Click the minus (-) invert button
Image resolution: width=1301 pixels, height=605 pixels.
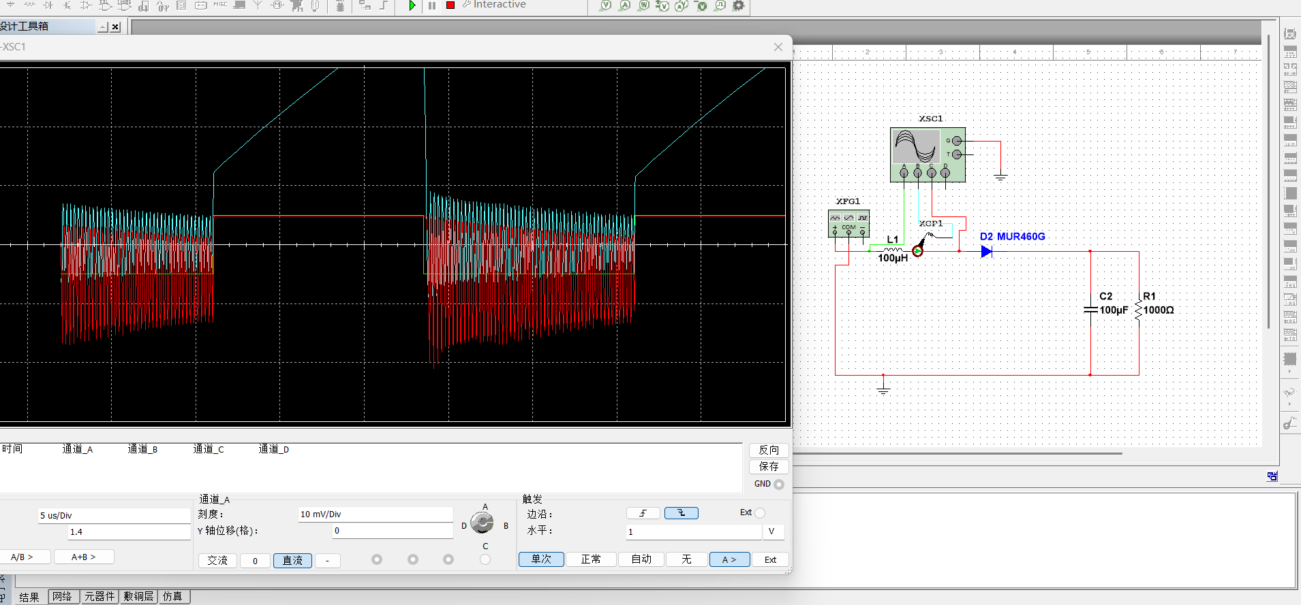tap(328, 561)
